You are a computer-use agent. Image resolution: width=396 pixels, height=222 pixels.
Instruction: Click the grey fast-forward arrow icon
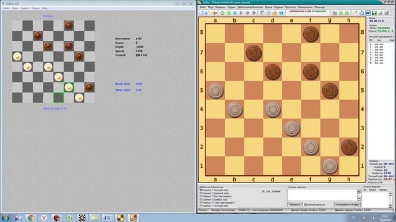pyautogui.click(x=254, y=13)
